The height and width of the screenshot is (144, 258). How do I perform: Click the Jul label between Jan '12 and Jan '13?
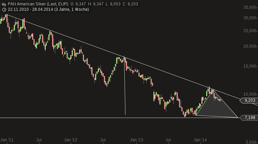103,140
